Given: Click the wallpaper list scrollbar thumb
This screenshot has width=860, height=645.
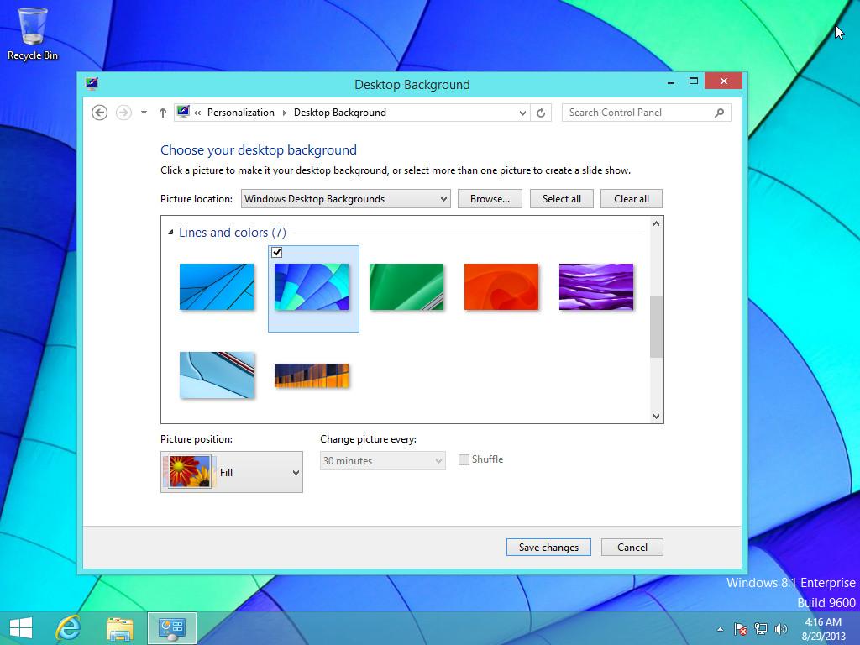Looking at the screenshot, I should coord(656,327).
